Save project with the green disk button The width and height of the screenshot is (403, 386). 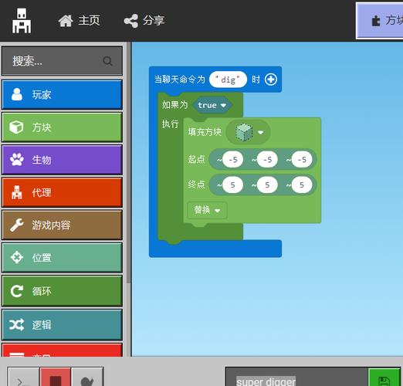coord(384,377)
